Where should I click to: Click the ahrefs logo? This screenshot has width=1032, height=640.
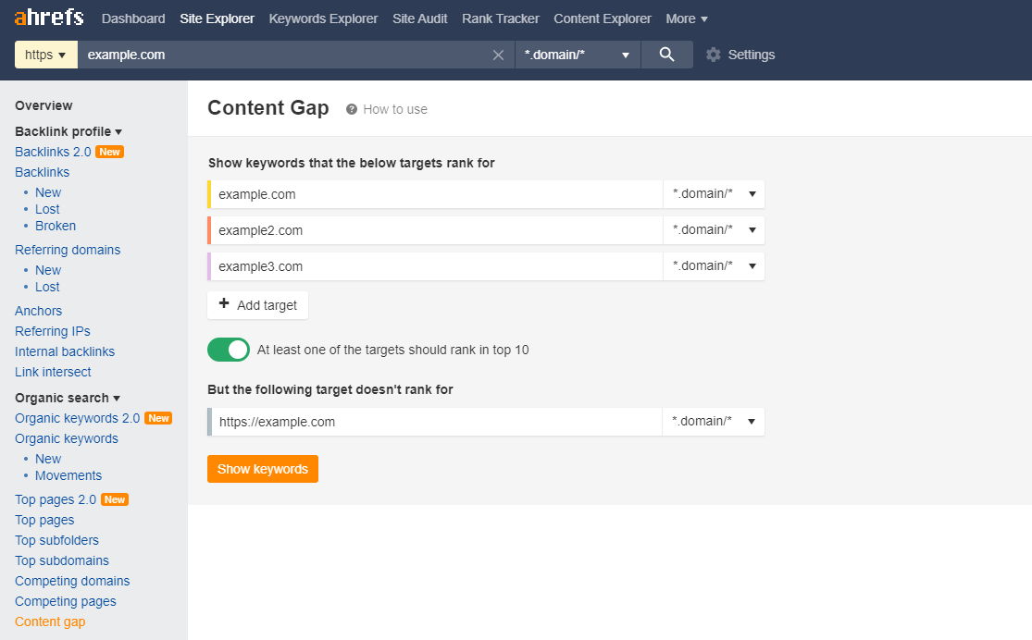48,17
